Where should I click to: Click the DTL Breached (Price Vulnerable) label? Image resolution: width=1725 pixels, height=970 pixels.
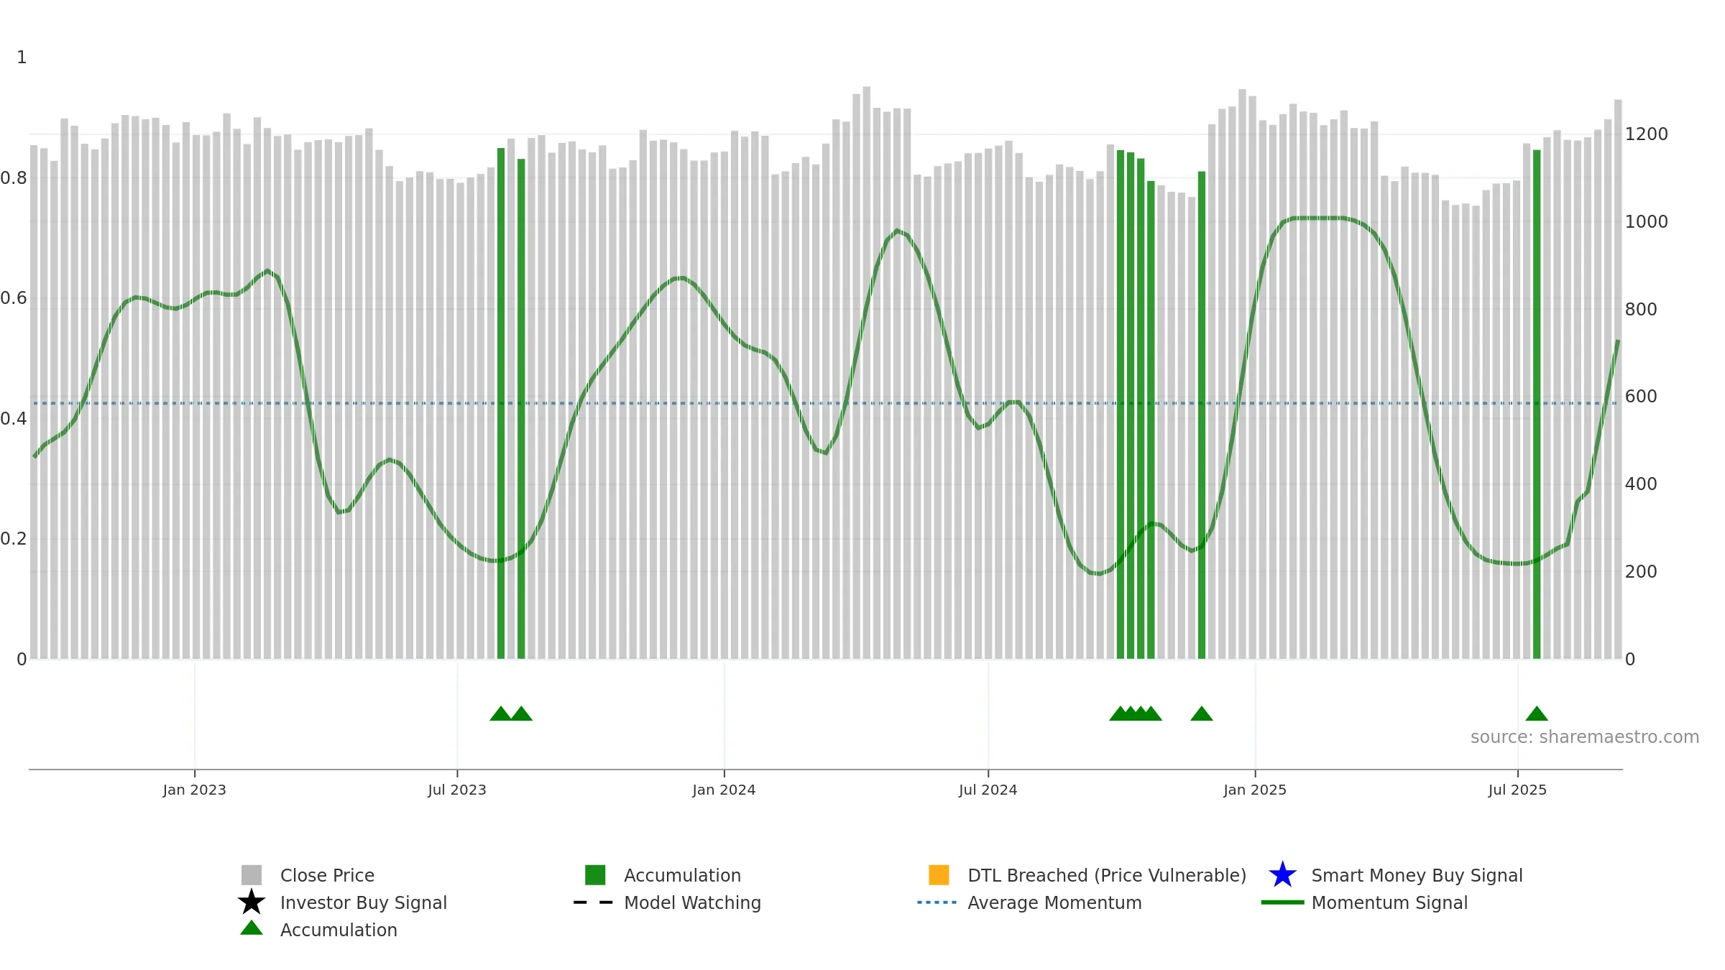click(1107, 875)
